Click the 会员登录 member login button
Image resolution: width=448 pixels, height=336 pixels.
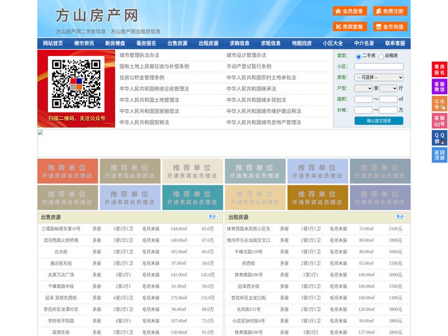tap(350, 11)
